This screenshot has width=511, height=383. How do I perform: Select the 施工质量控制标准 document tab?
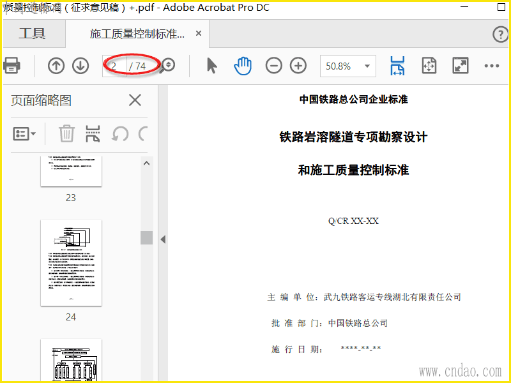point(137,34)
